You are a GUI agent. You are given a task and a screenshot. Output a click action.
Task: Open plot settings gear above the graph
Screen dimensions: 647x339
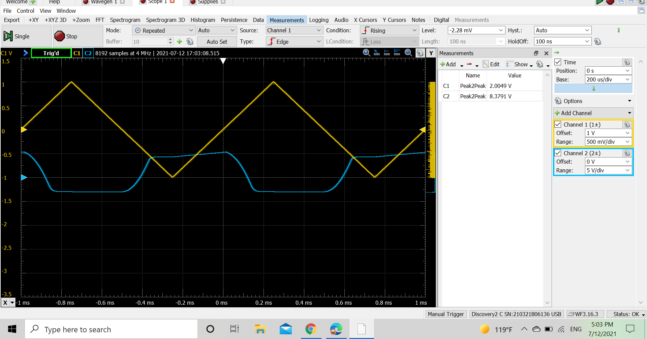[x=420, y=53]
